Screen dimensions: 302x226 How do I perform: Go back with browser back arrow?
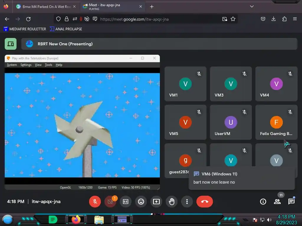pyautogui.click(x=7, y=19)
